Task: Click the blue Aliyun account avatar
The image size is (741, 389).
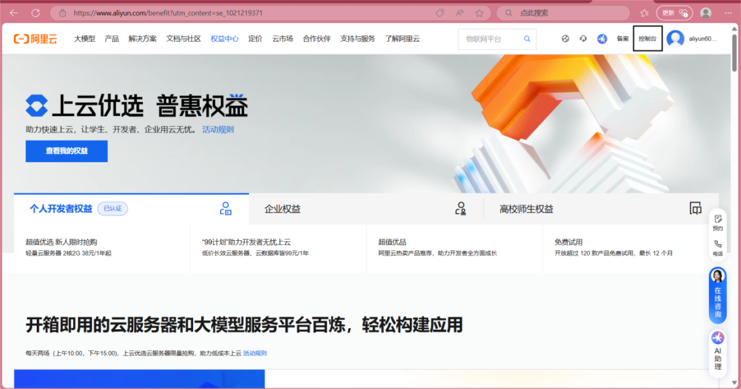Action: [675, 39]
